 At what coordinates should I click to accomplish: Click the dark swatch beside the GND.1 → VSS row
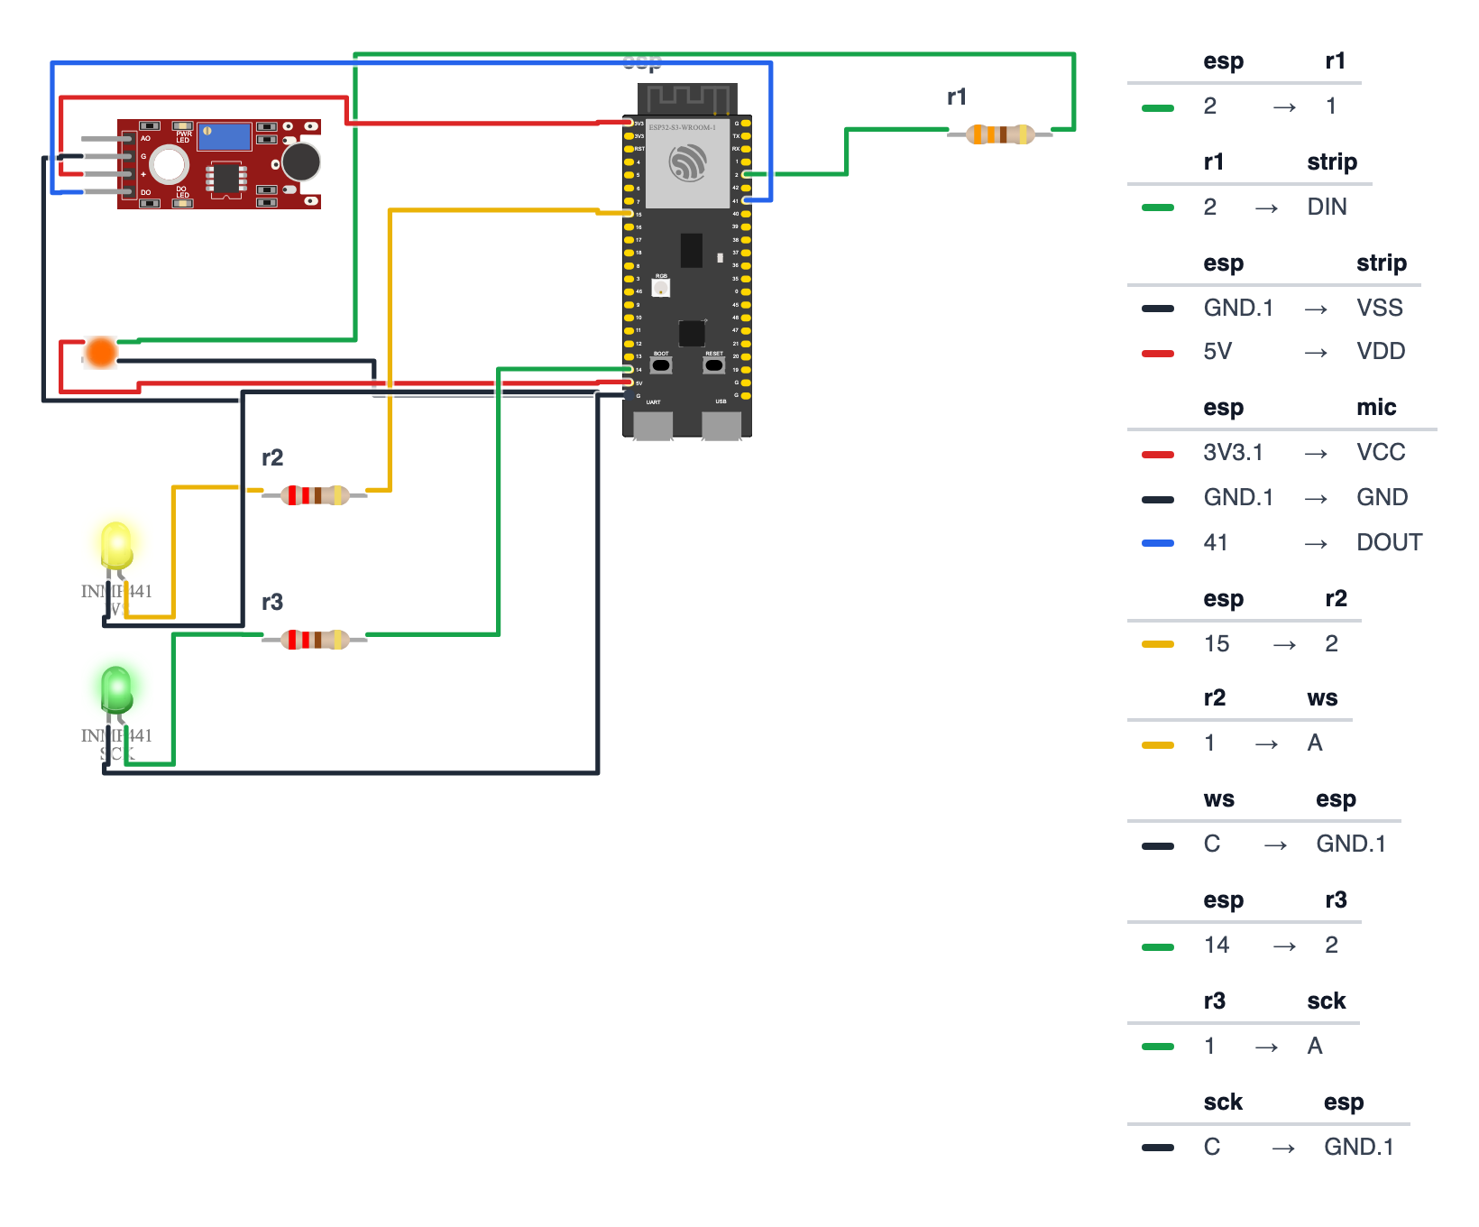coord(1158,309)
